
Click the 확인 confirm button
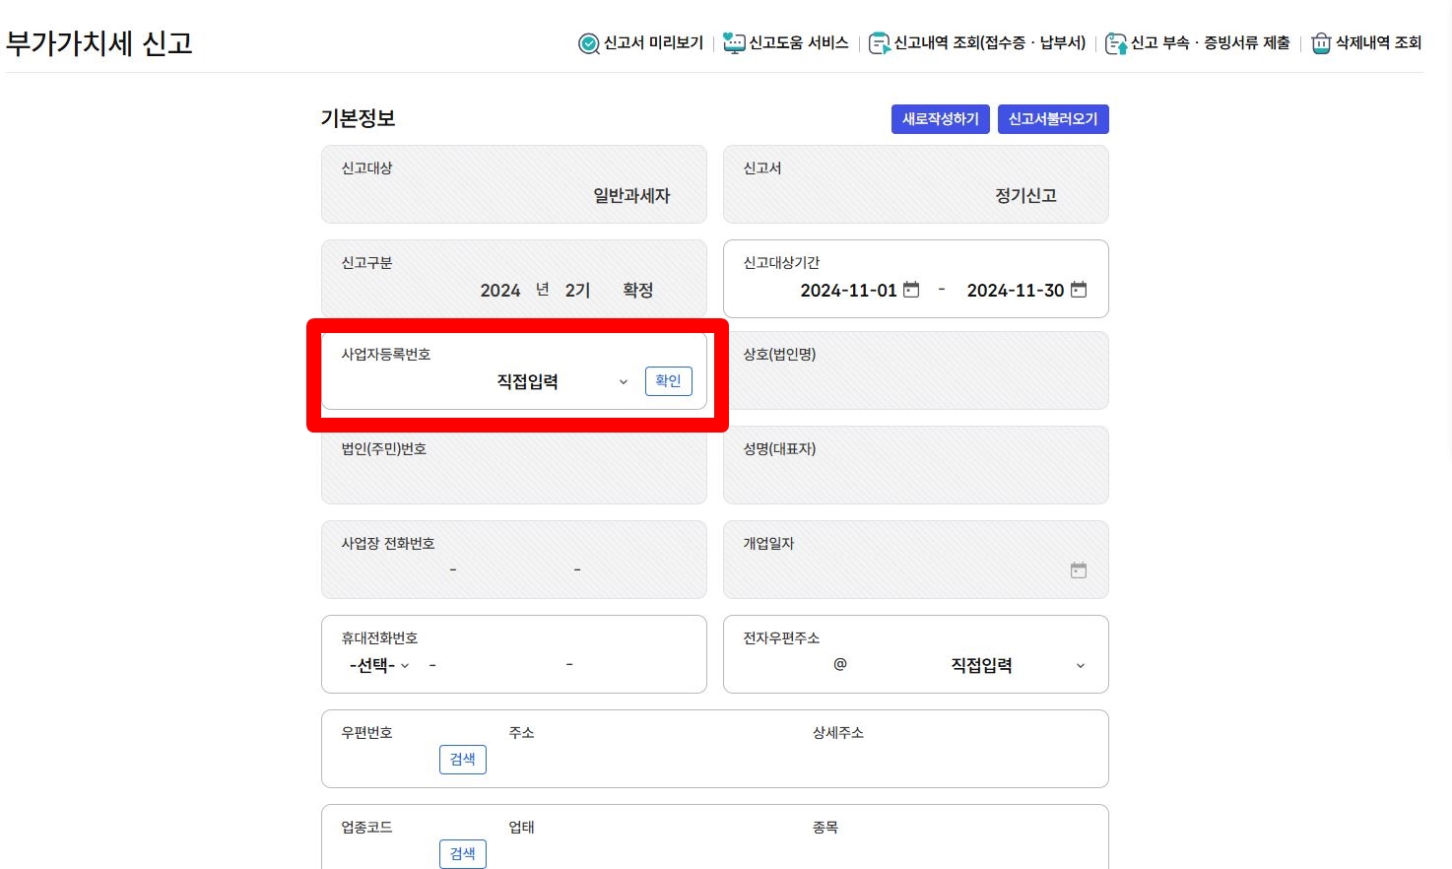pos(668,380)
